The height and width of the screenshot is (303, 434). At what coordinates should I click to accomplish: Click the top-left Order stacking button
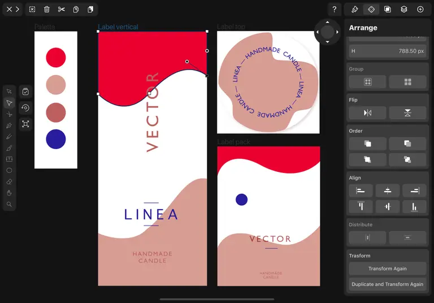(367, 144)
